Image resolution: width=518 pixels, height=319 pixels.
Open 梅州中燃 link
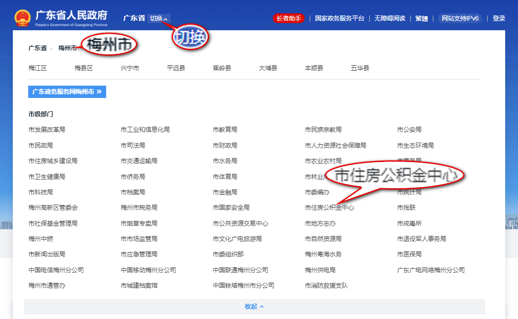[x=41, y=239]
